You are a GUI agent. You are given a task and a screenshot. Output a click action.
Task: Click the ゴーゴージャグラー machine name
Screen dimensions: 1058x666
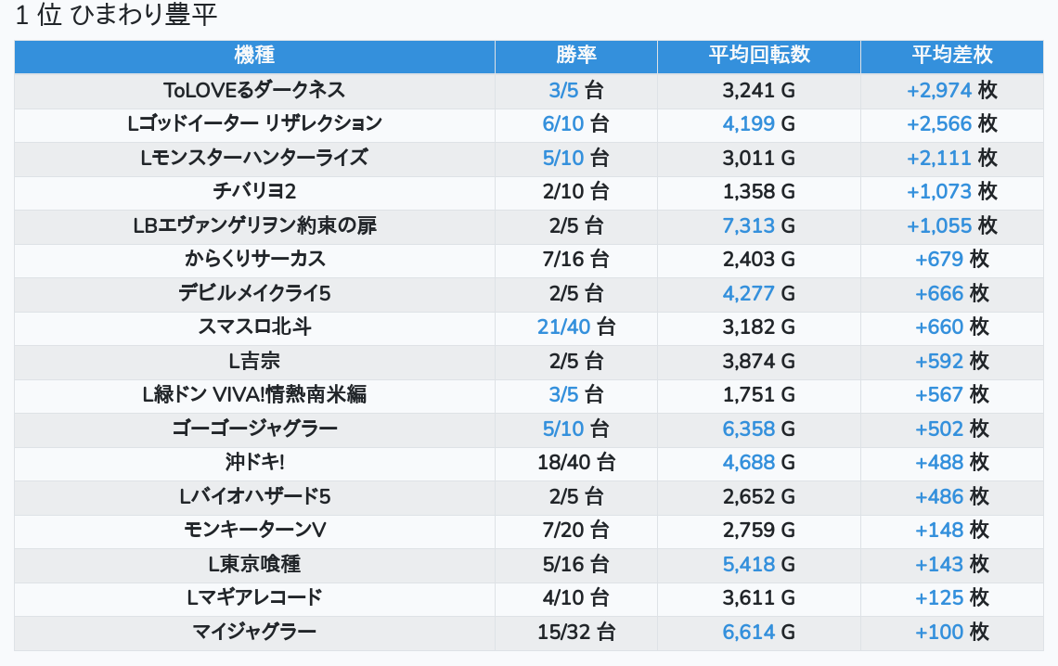click(254, 429)
